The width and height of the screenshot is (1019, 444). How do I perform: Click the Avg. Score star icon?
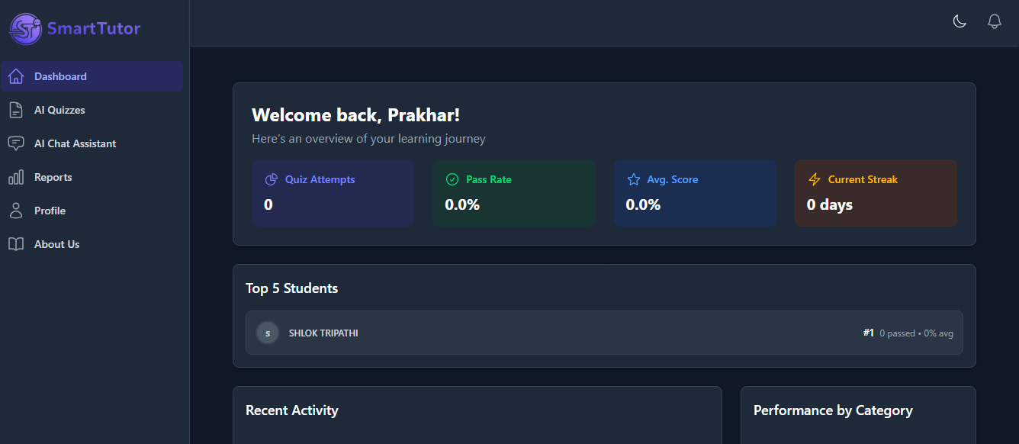click(x=633, y=179)
